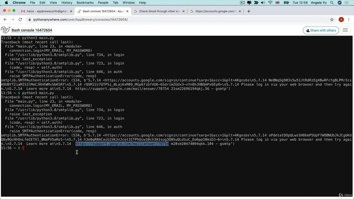Select the Bash console 16472604 tab
This screenshot has width=354, height=199.
[103, 11]
